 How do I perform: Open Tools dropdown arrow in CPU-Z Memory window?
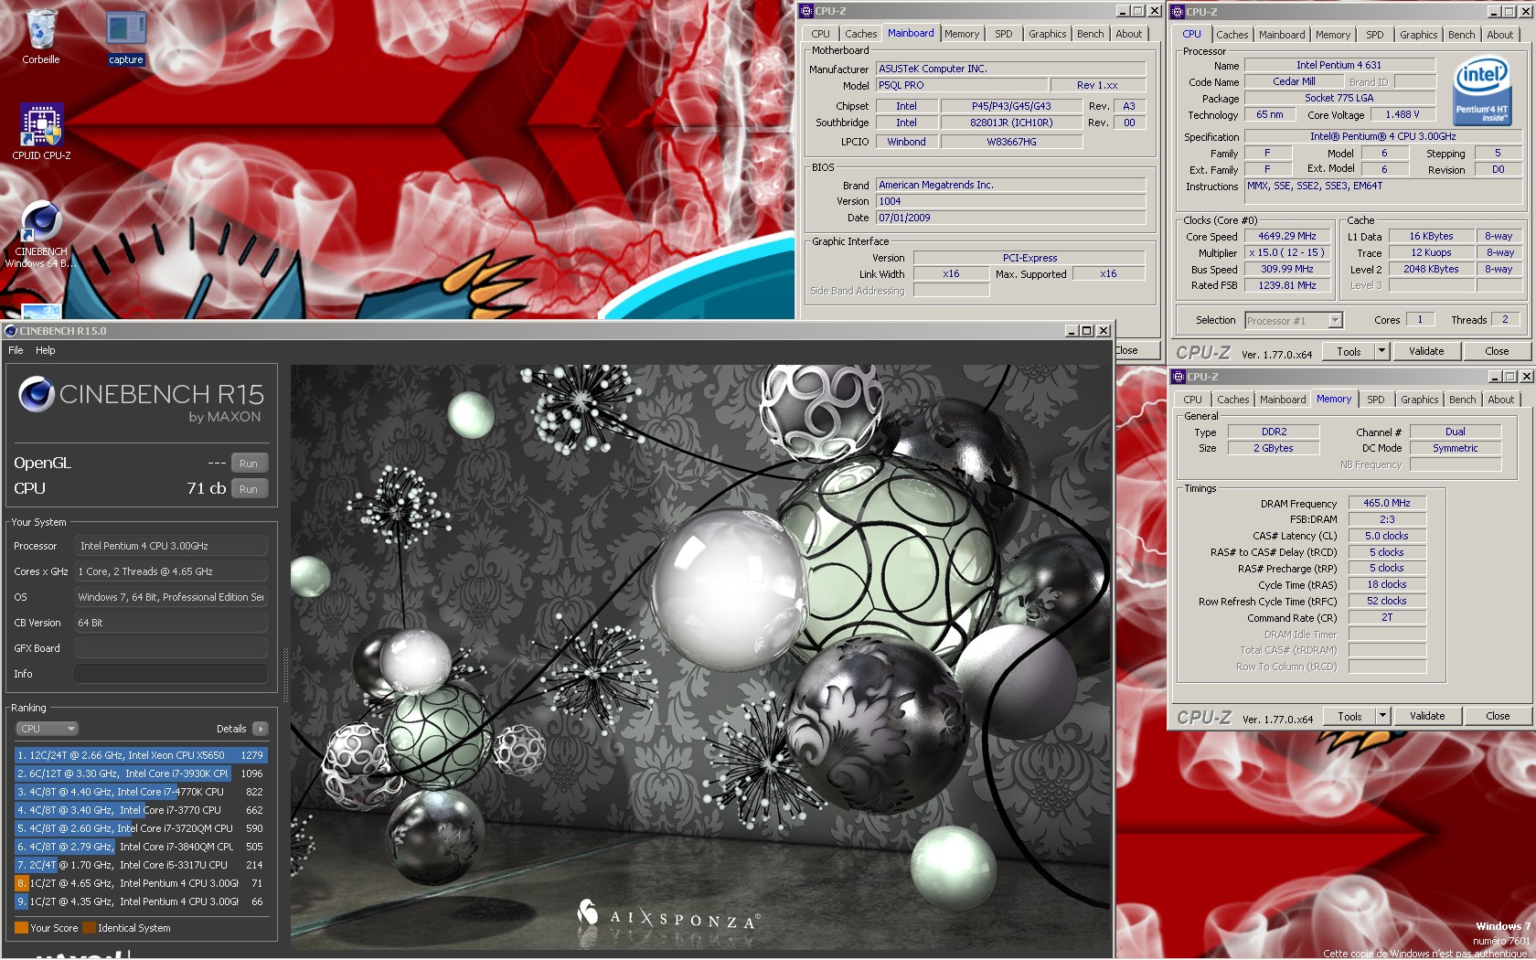(1382, 716)
